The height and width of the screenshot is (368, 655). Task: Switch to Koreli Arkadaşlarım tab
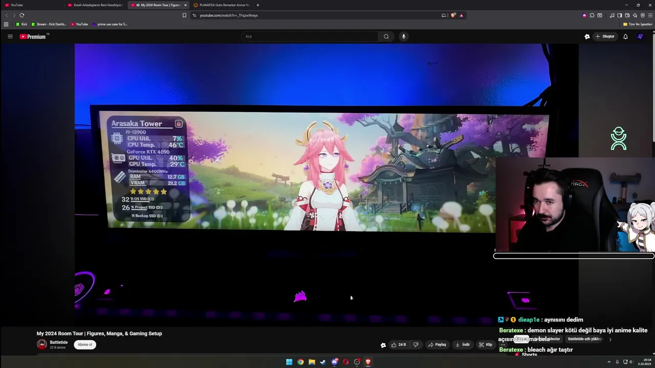click(x=95, y=5)
